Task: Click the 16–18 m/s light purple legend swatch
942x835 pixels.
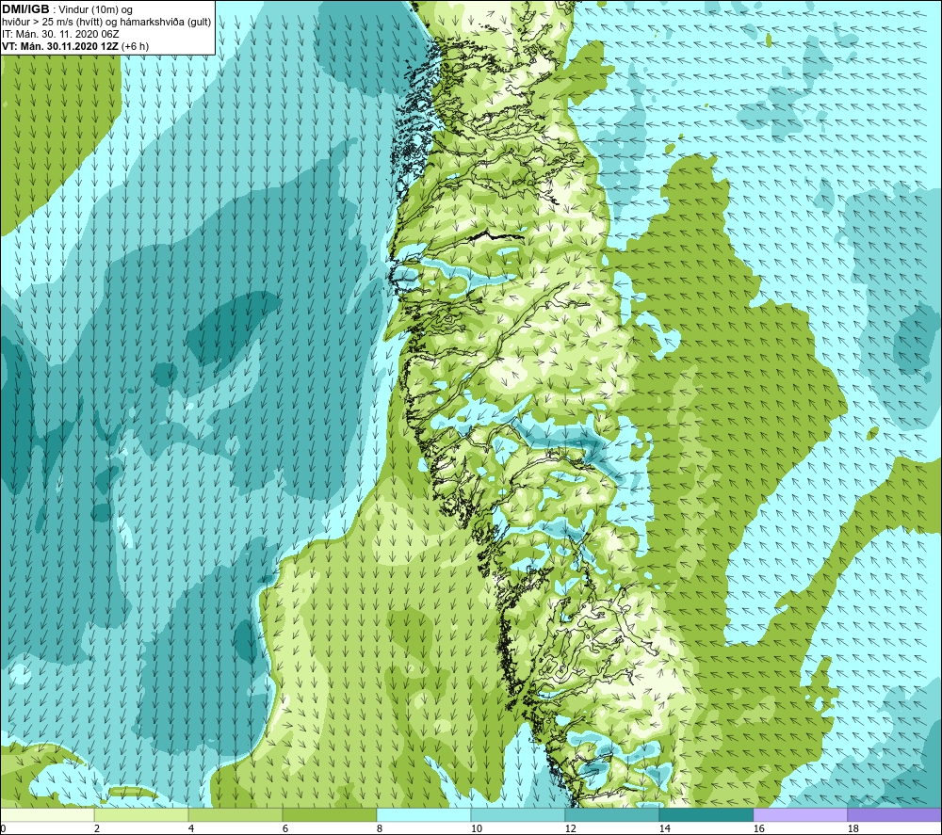Action: point(800,814)
